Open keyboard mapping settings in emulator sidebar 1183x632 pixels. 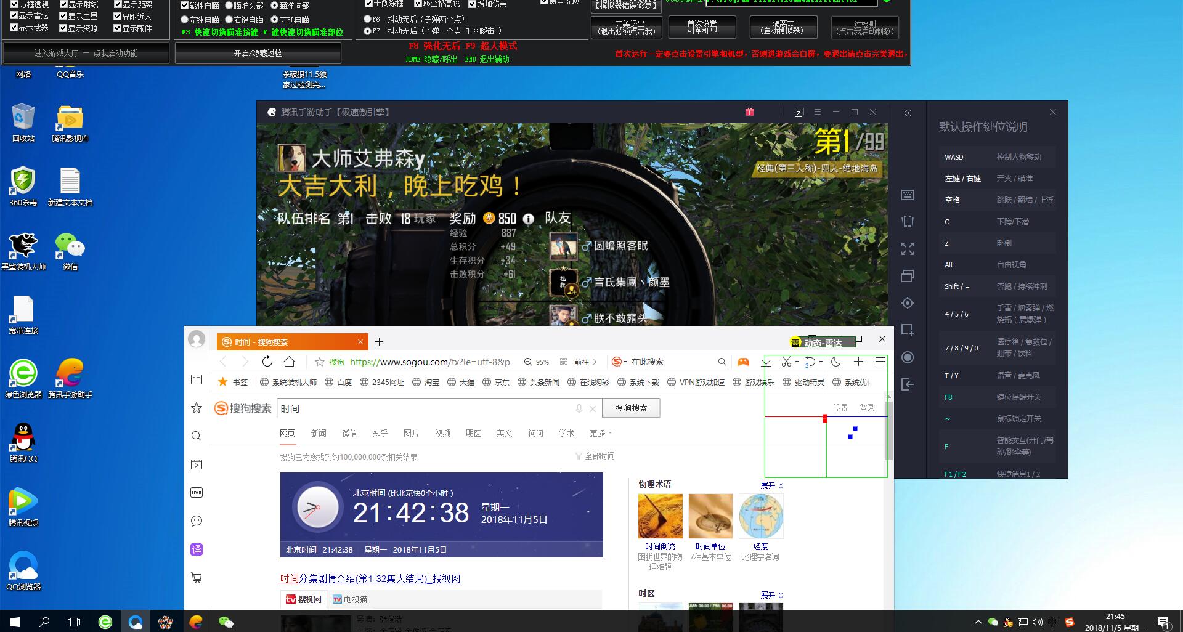pos(907,195)
